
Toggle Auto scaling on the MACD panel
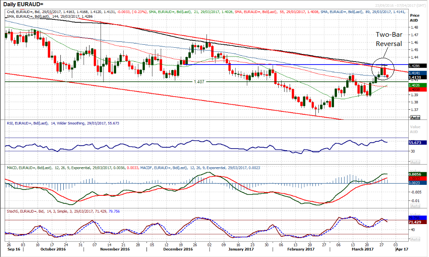415,206
